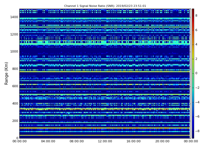Click the 1400 range tick label

coord(14,17)
